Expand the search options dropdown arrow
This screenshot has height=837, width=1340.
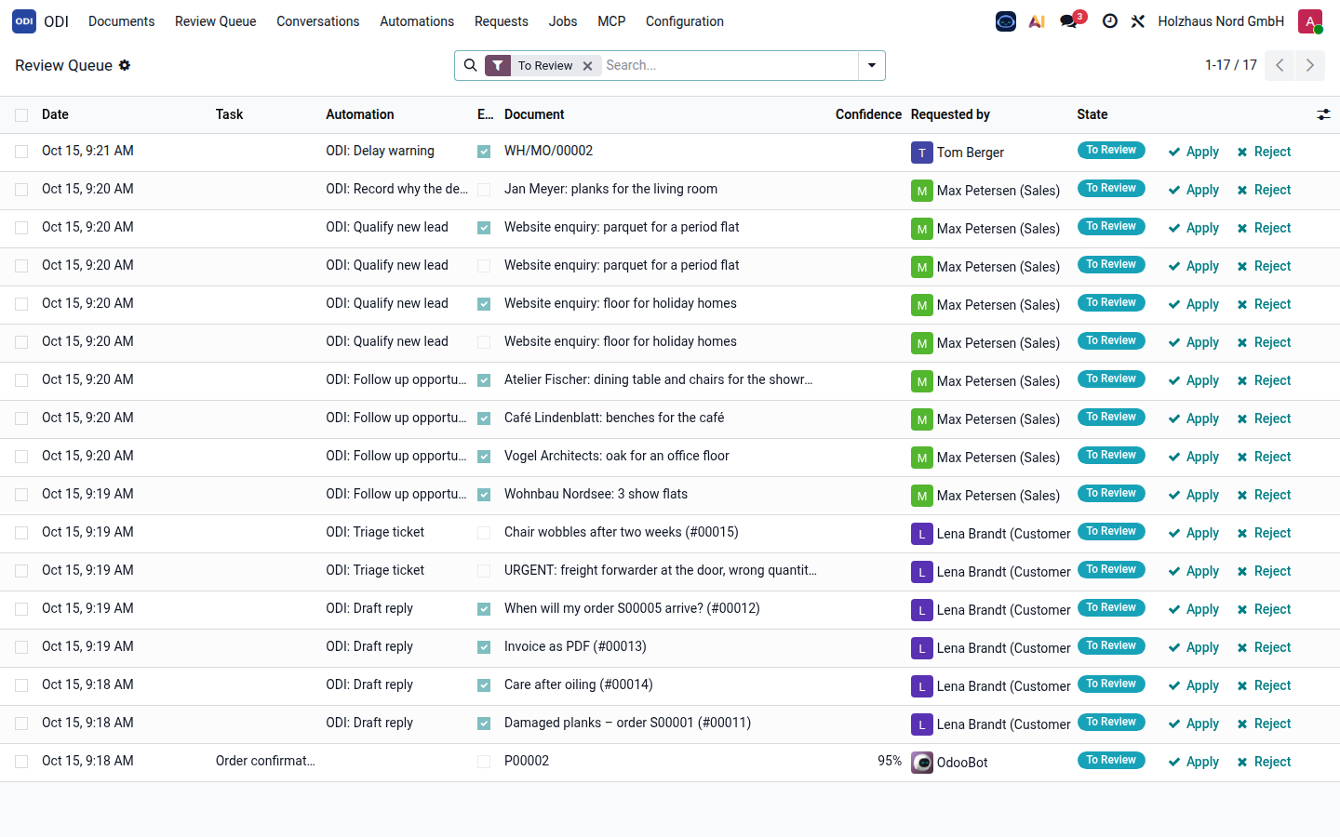[x=872, y=65]
